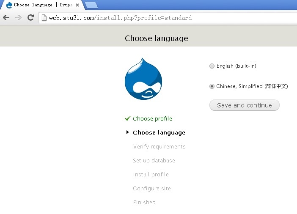
Task: Click the black arrow beside Choose language step
Action: click(127, 132)
